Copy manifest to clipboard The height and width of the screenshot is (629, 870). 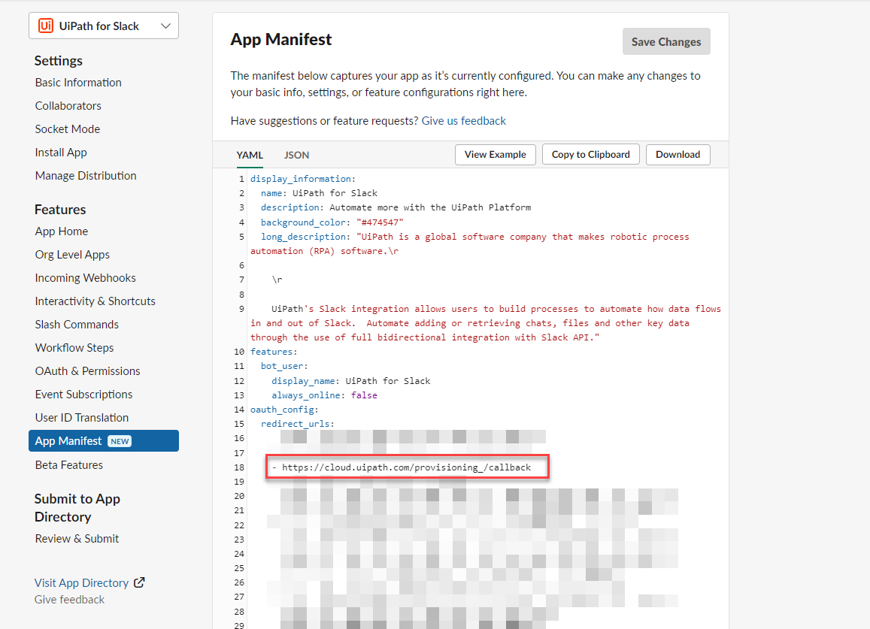point(590,155)
